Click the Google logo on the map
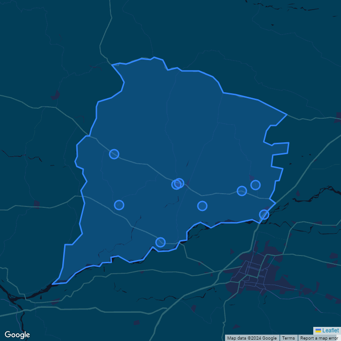This screenshot has width=341, height=341. click(x=17, y=335)
